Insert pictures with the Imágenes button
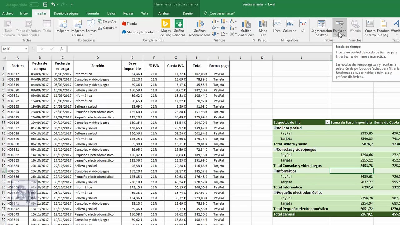This screenshot has width=400, height=225. pos(62,27)
